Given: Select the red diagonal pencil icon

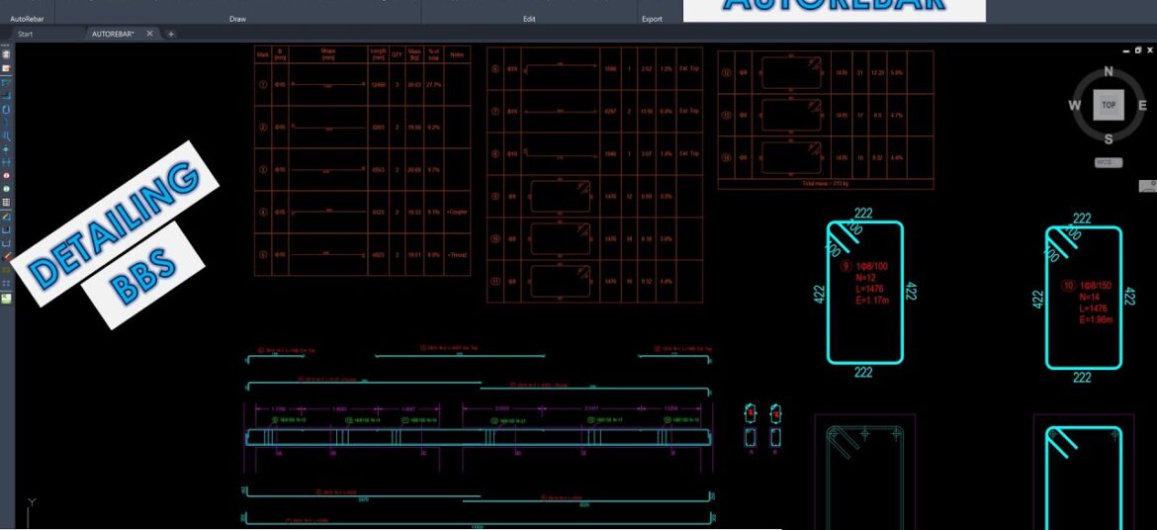Looking at the screenshot, I should click(7, 257).
